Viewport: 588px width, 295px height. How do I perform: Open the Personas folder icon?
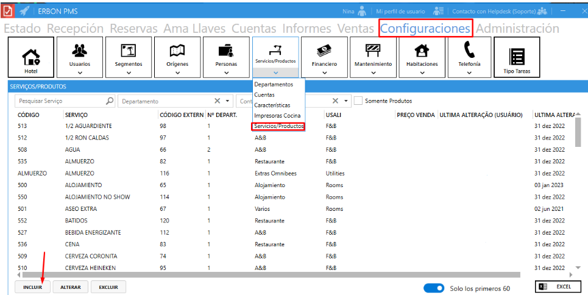226,51
